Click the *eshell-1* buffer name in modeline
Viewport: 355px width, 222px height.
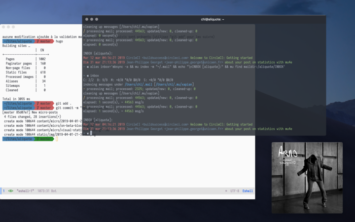[x=25, y=191]
